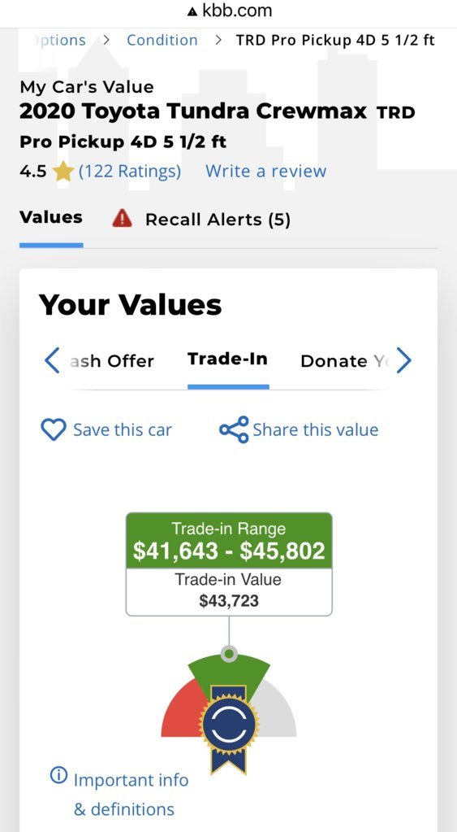Click Write a review link

tap(265, 172)
